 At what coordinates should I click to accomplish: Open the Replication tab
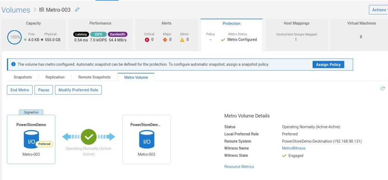pos(55,77)
